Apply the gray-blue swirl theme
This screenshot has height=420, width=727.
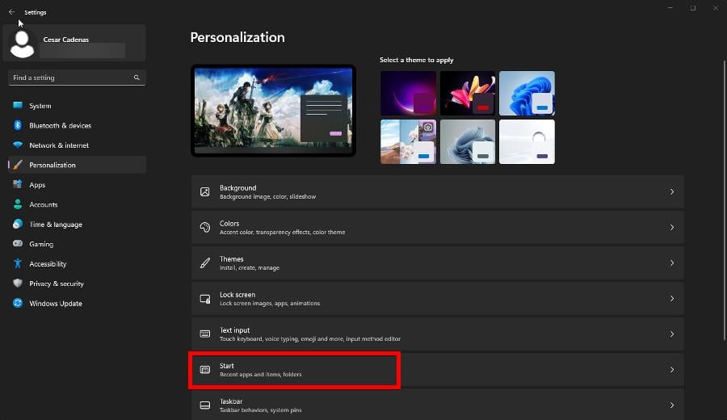tap(468, 141)
